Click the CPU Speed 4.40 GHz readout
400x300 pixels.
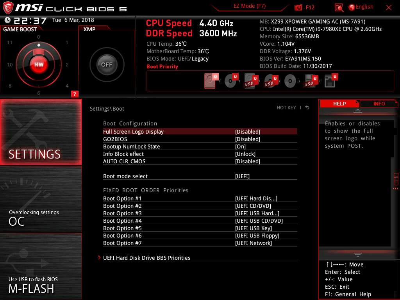click(189, 23)
